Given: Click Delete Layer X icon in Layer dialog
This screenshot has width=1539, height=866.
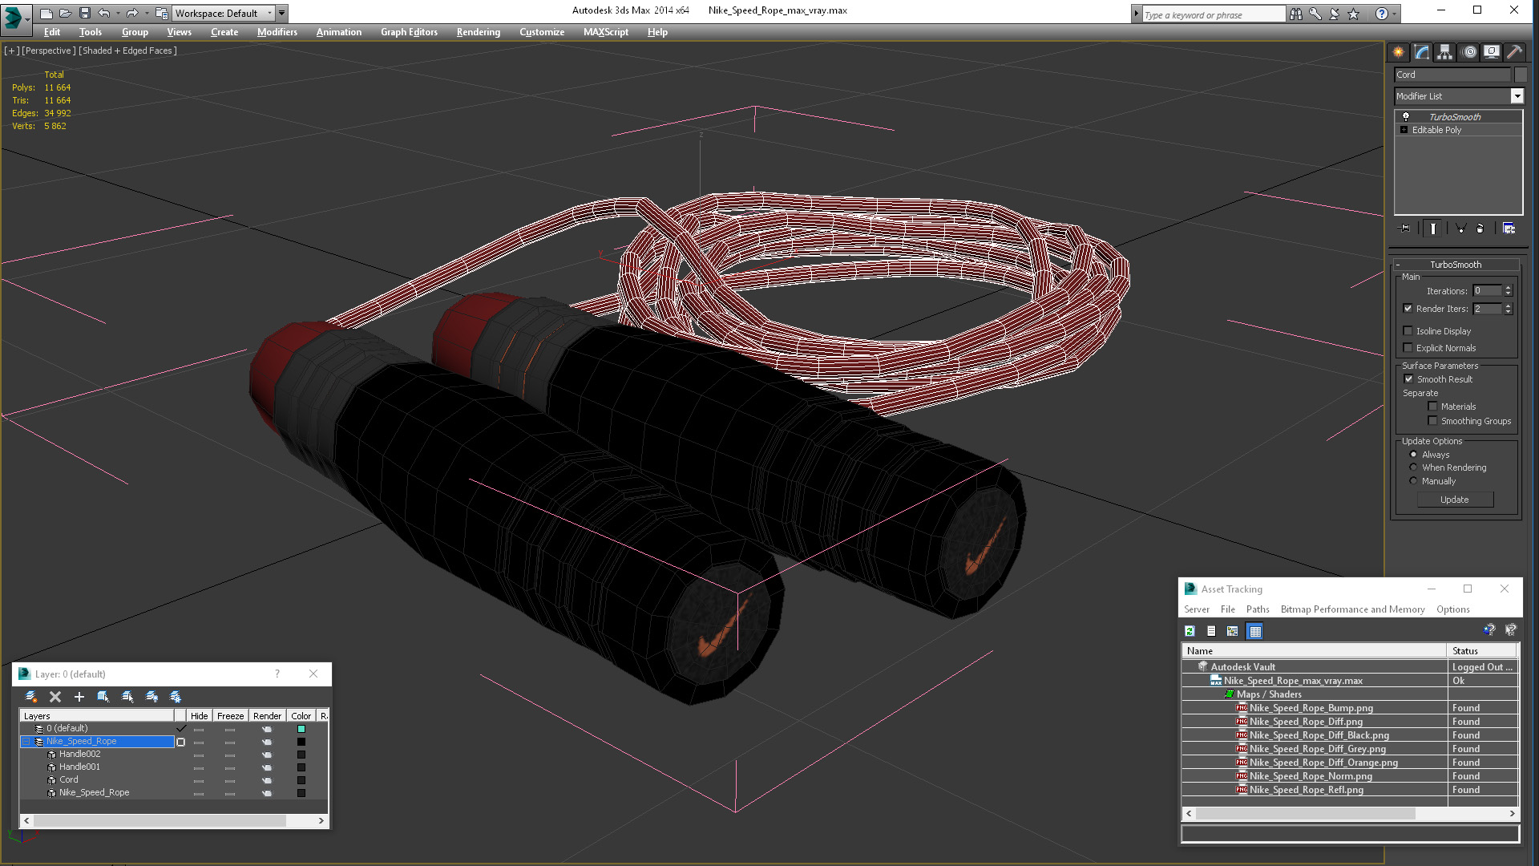Looking at the screenshot, I should pyautogui.click(x=55, y=697).
